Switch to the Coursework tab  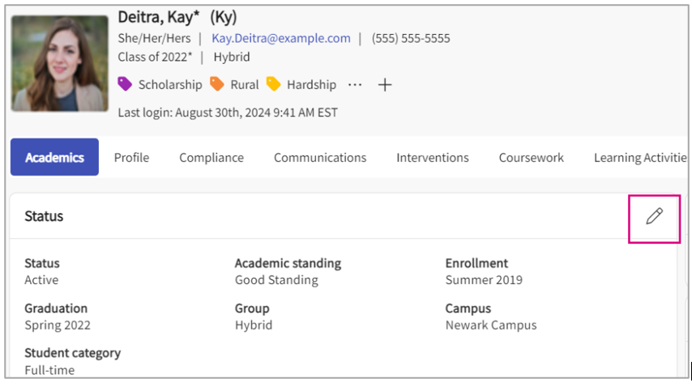[x=531, y=157]
